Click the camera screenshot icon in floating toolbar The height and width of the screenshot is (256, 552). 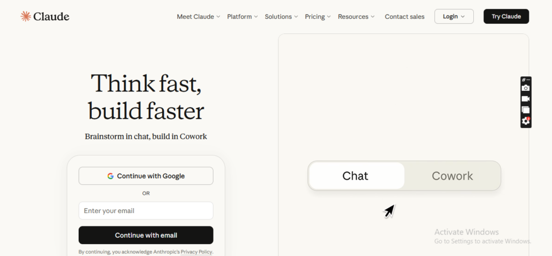pyautogui.click(x=526, y=88)
